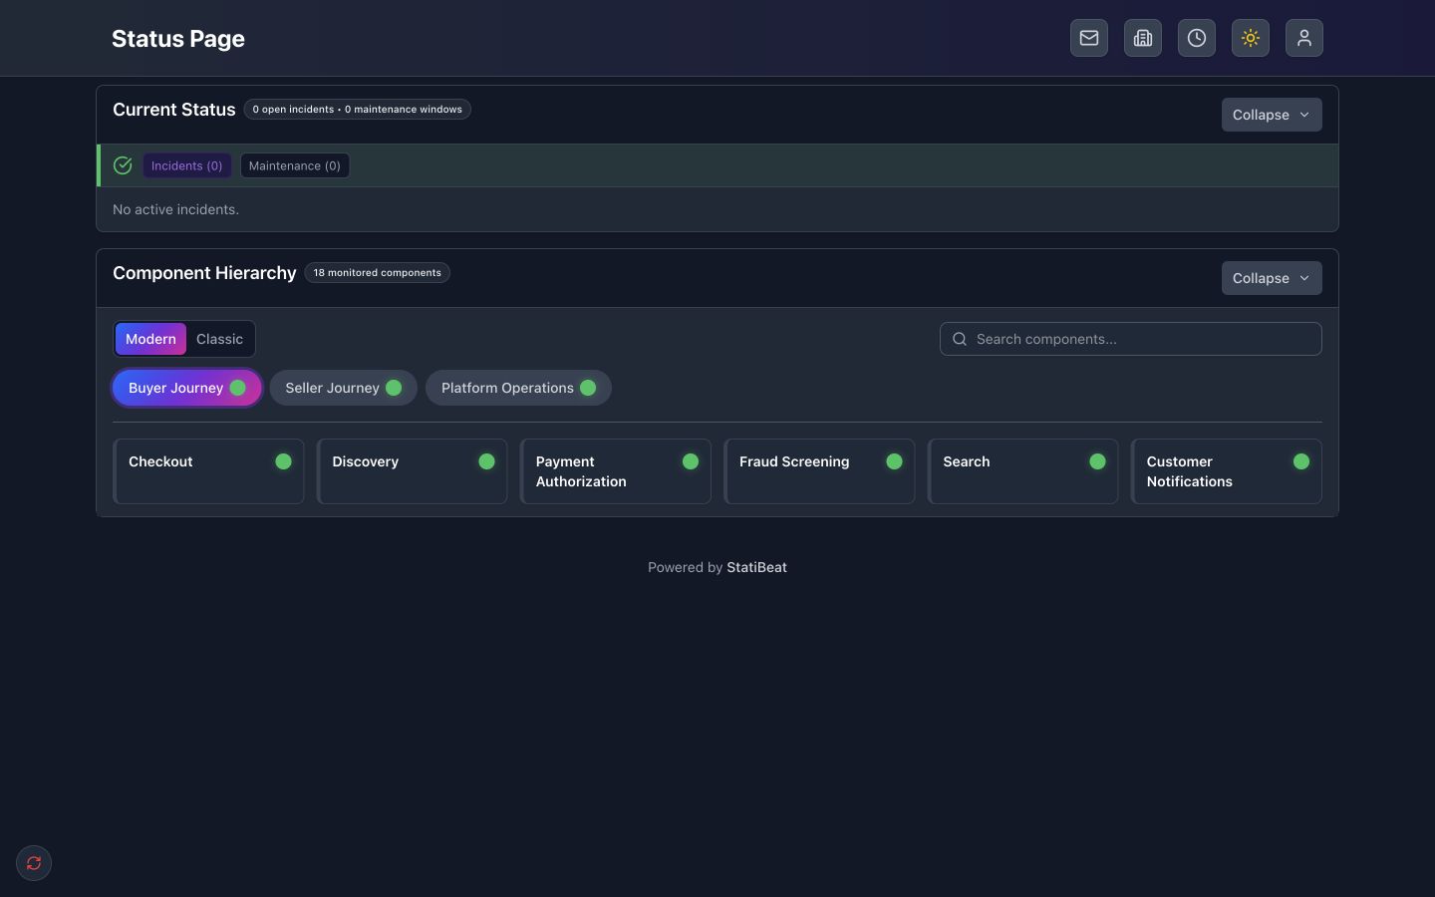Open the Customer Notifications component card
Image resolution: width=1435 pixels, height=897 pixels.
coord(1227,471)
